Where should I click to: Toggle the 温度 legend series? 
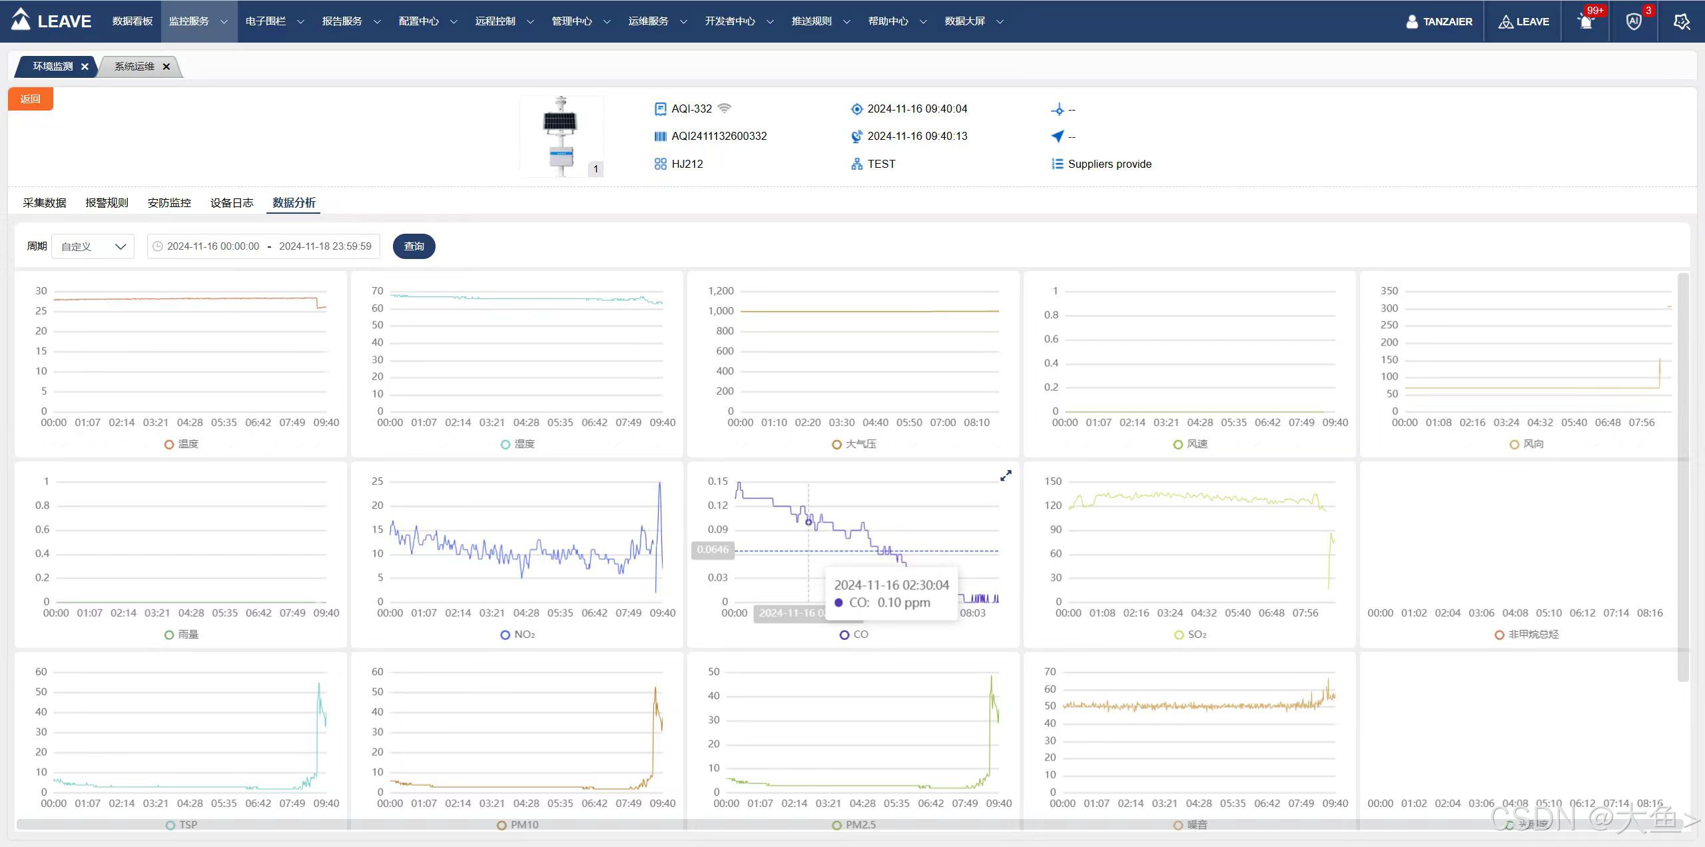182,444
